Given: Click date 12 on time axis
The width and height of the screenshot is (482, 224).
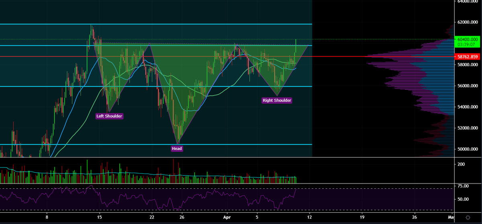Looking at the screenshot, I should 310,217.
